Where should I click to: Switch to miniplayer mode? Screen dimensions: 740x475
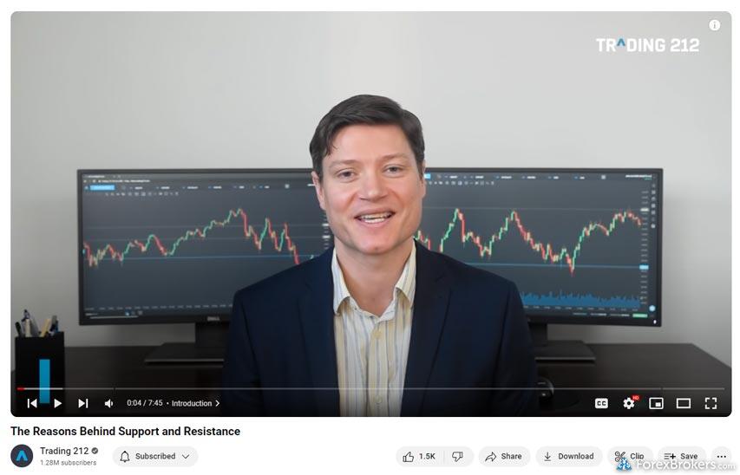pyautogui.click(x=656, y=403)
